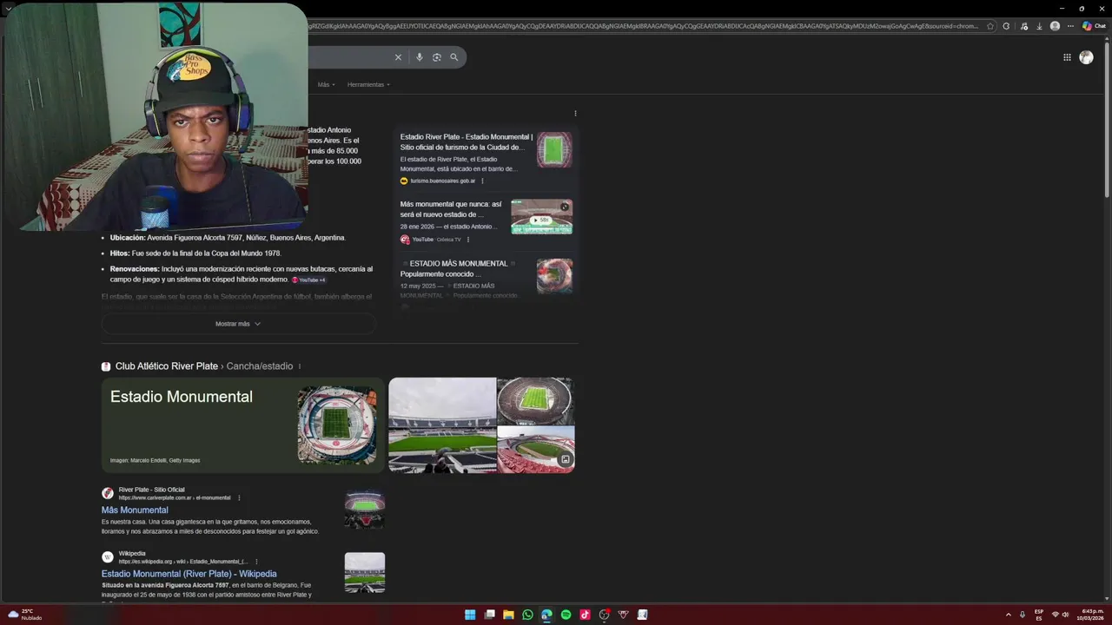Open options next to Cancha/estadio heading

point(300,366)
